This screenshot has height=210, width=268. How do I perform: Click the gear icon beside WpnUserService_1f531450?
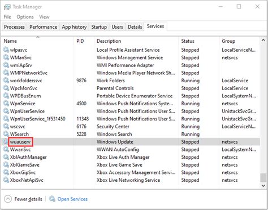pos(6,119)
